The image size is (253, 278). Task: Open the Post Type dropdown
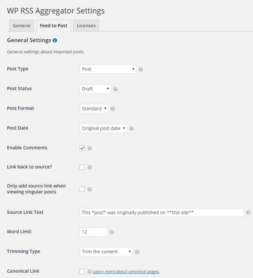pyautogui.click(x=108, y=69)
